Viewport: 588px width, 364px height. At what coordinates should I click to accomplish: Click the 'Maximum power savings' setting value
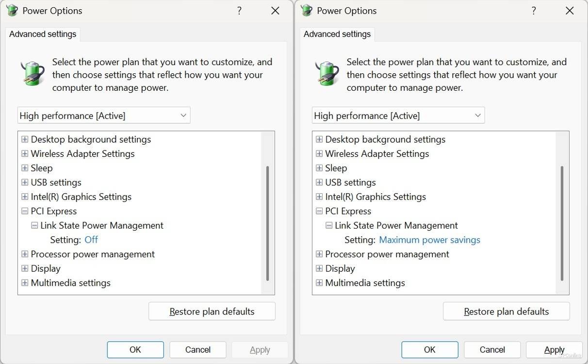pyautogui.click(x=429, y=240)
